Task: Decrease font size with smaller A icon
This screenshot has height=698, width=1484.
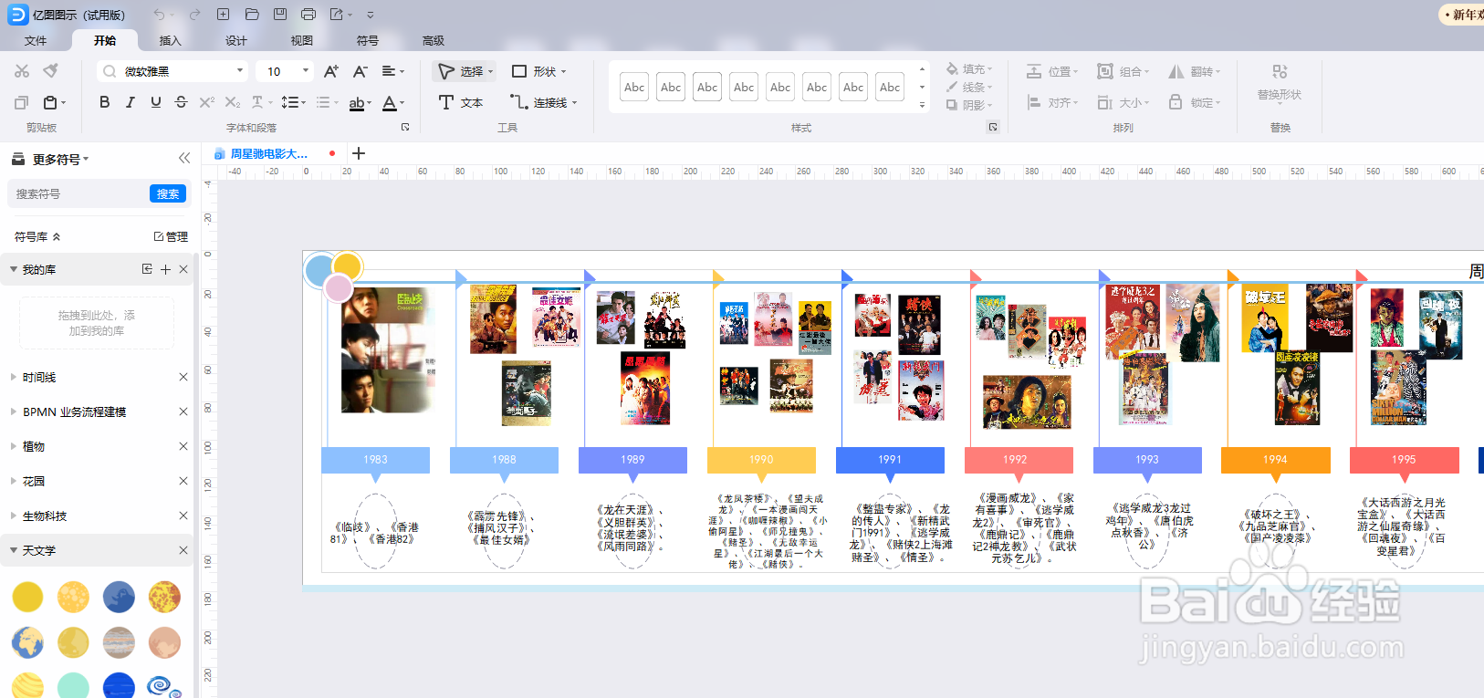Action: pos(361,71)
